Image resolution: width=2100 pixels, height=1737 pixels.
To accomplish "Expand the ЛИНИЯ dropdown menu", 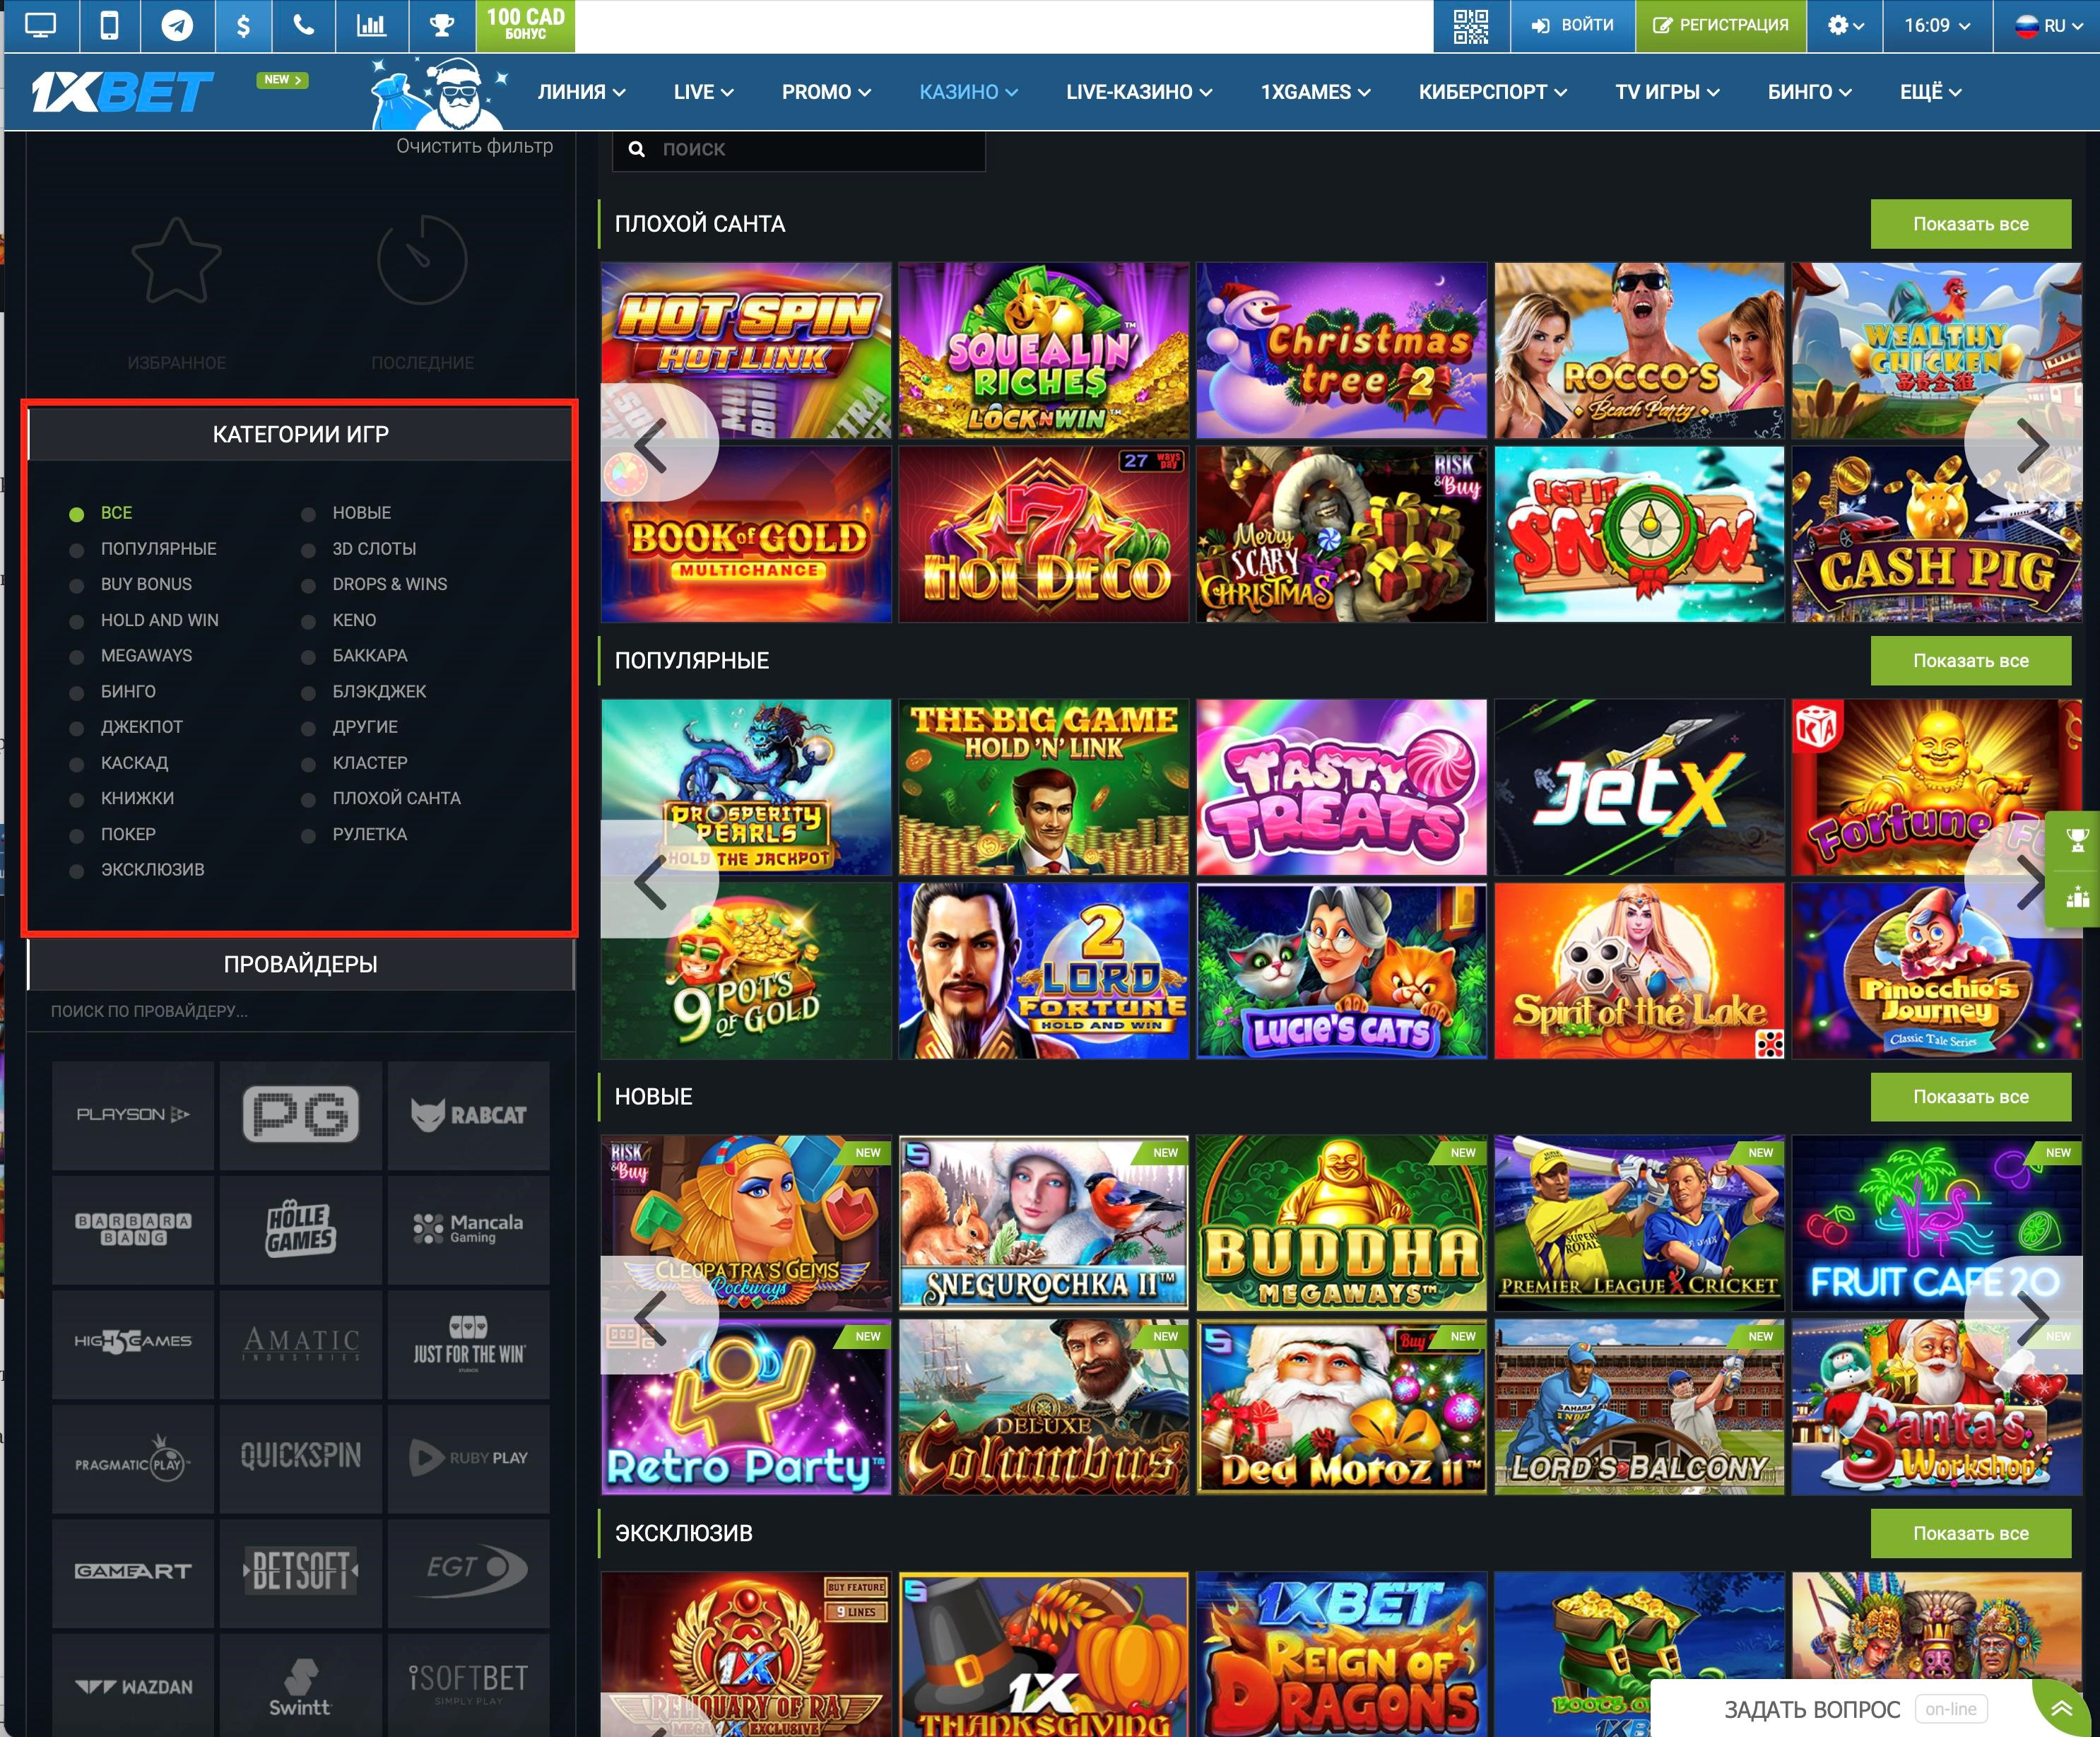I will (x=582, y=92).
